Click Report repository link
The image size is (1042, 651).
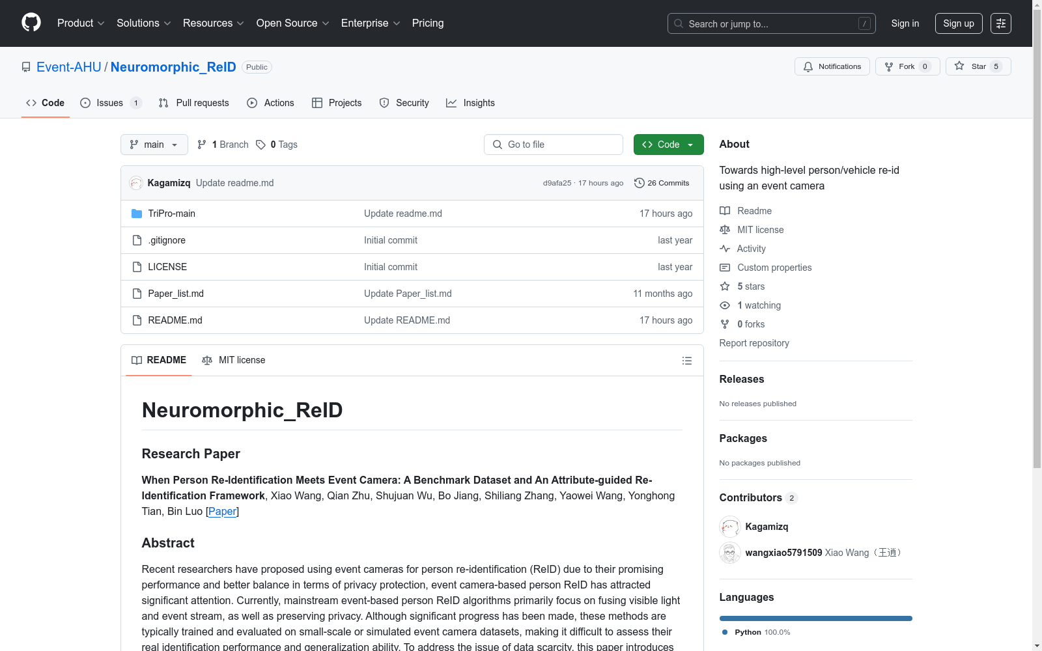[754, 343]
